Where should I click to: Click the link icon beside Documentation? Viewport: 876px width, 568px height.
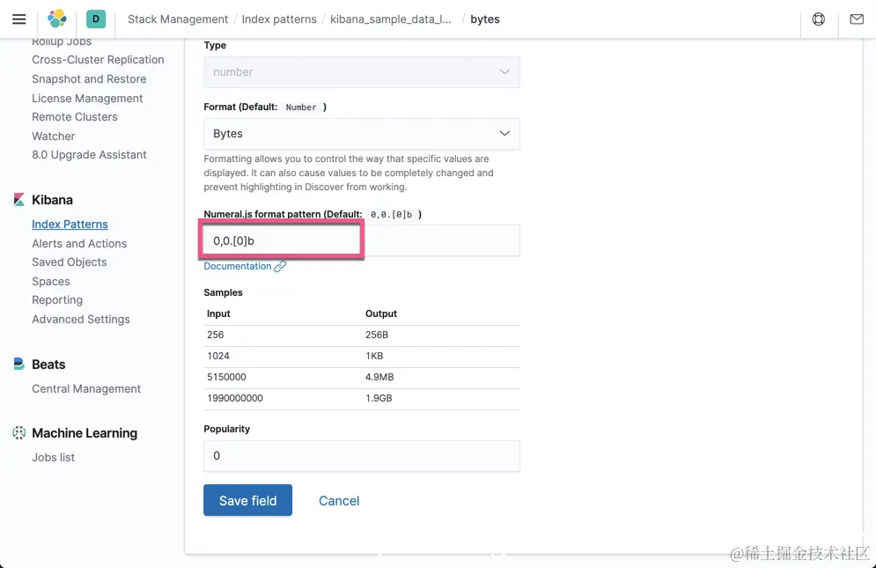click(x=280, y=267)
